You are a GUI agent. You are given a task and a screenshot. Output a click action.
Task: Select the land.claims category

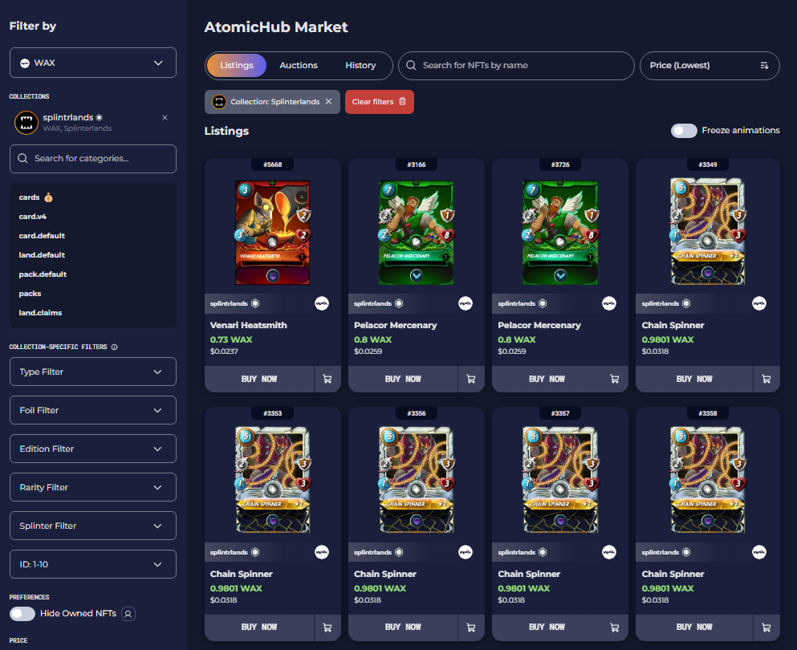40,313
